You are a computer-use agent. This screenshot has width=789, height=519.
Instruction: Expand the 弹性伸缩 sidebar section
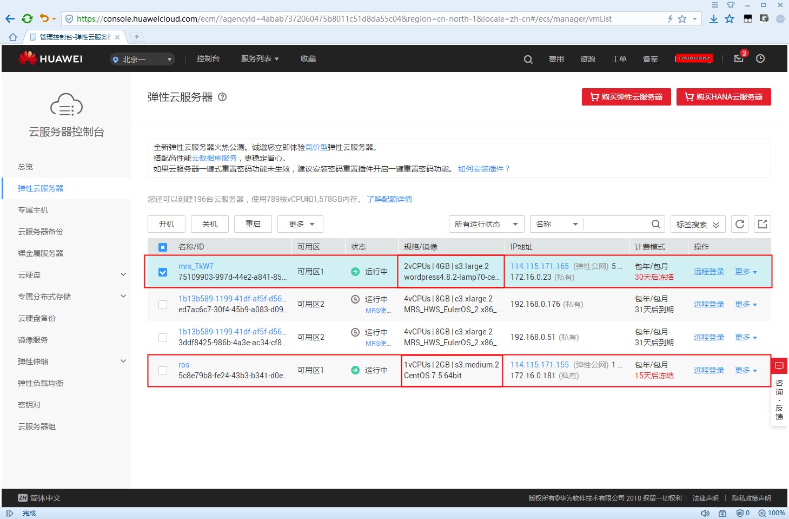pyautogui.click(x=123, y=361)
